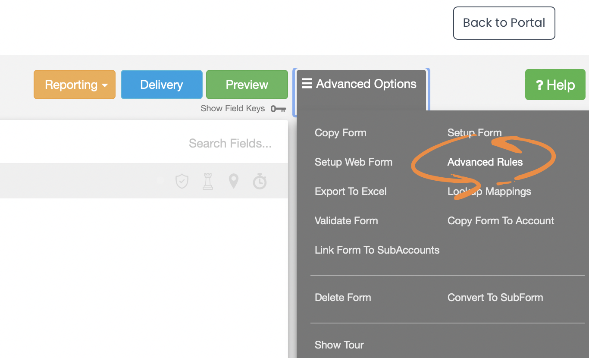Choose Advanced Rules from Advanced Options
Viewport: 589px width, 358px height.
click(485, 162)
